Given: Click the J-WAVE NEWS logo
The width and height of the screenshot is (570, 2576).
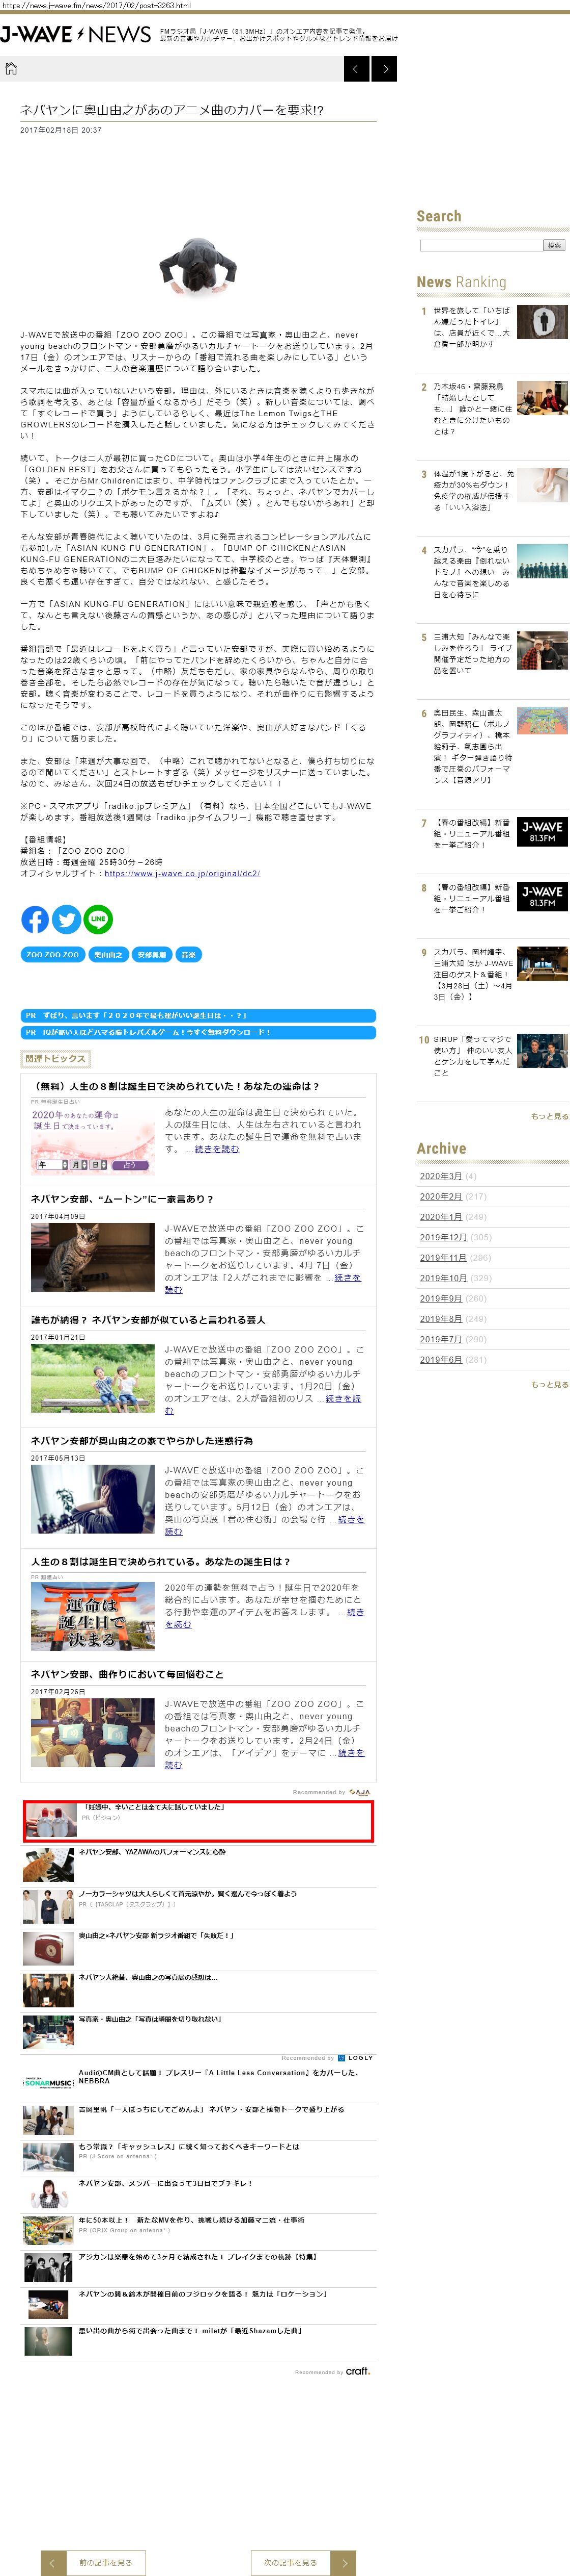Looking at the screenshot, I should click(75, 35).
